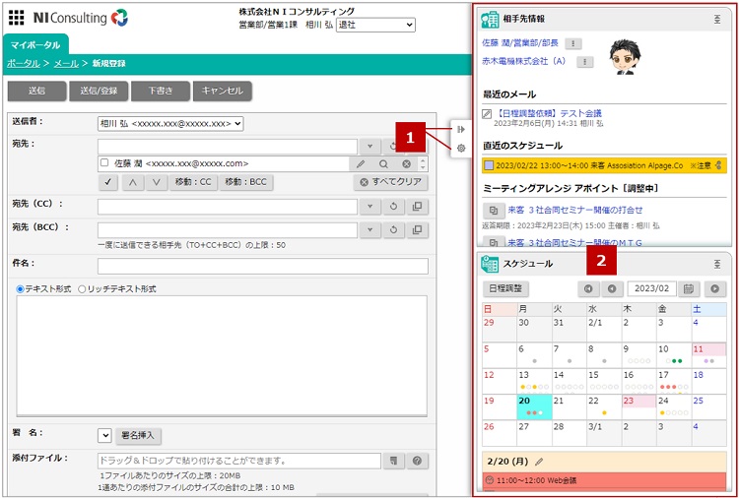Click the 送信 button
This screenshot has height=498, width=739.
(x=36, y=91)
